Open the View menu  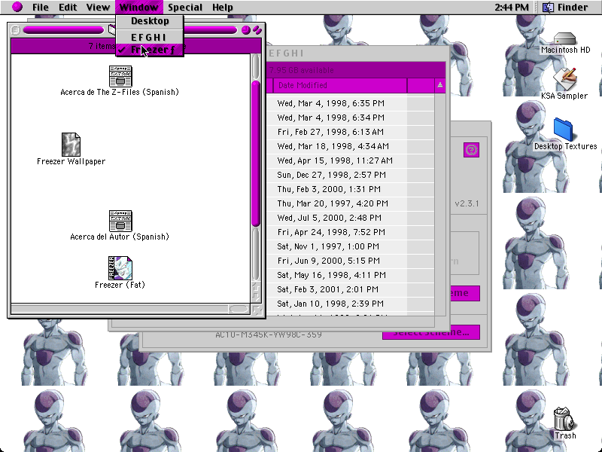pyautogui.click(x=98, y=8)
